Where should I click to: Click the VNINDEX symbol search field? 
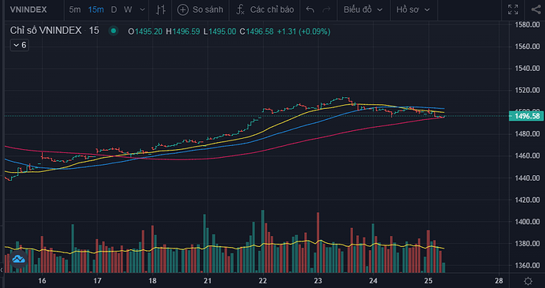(x=28, y=9)
